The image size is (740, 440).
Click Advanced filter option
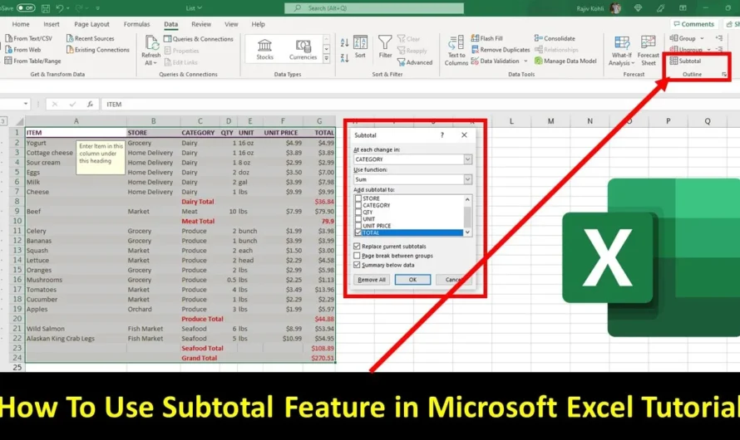[415, 62]
